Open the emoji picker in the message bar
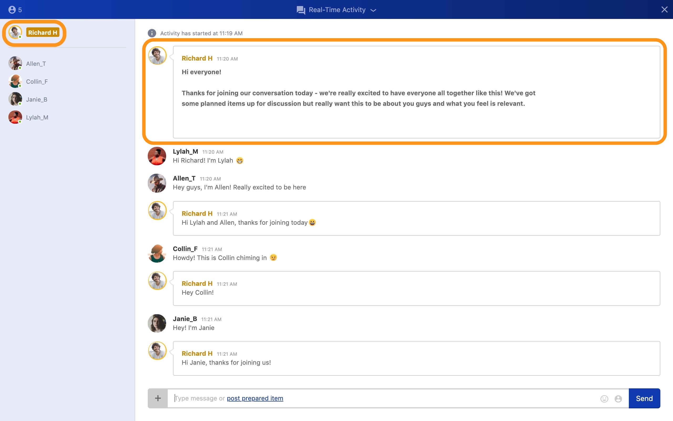The width and height of the screenshot is (673, 421). (x=604, y=398)
